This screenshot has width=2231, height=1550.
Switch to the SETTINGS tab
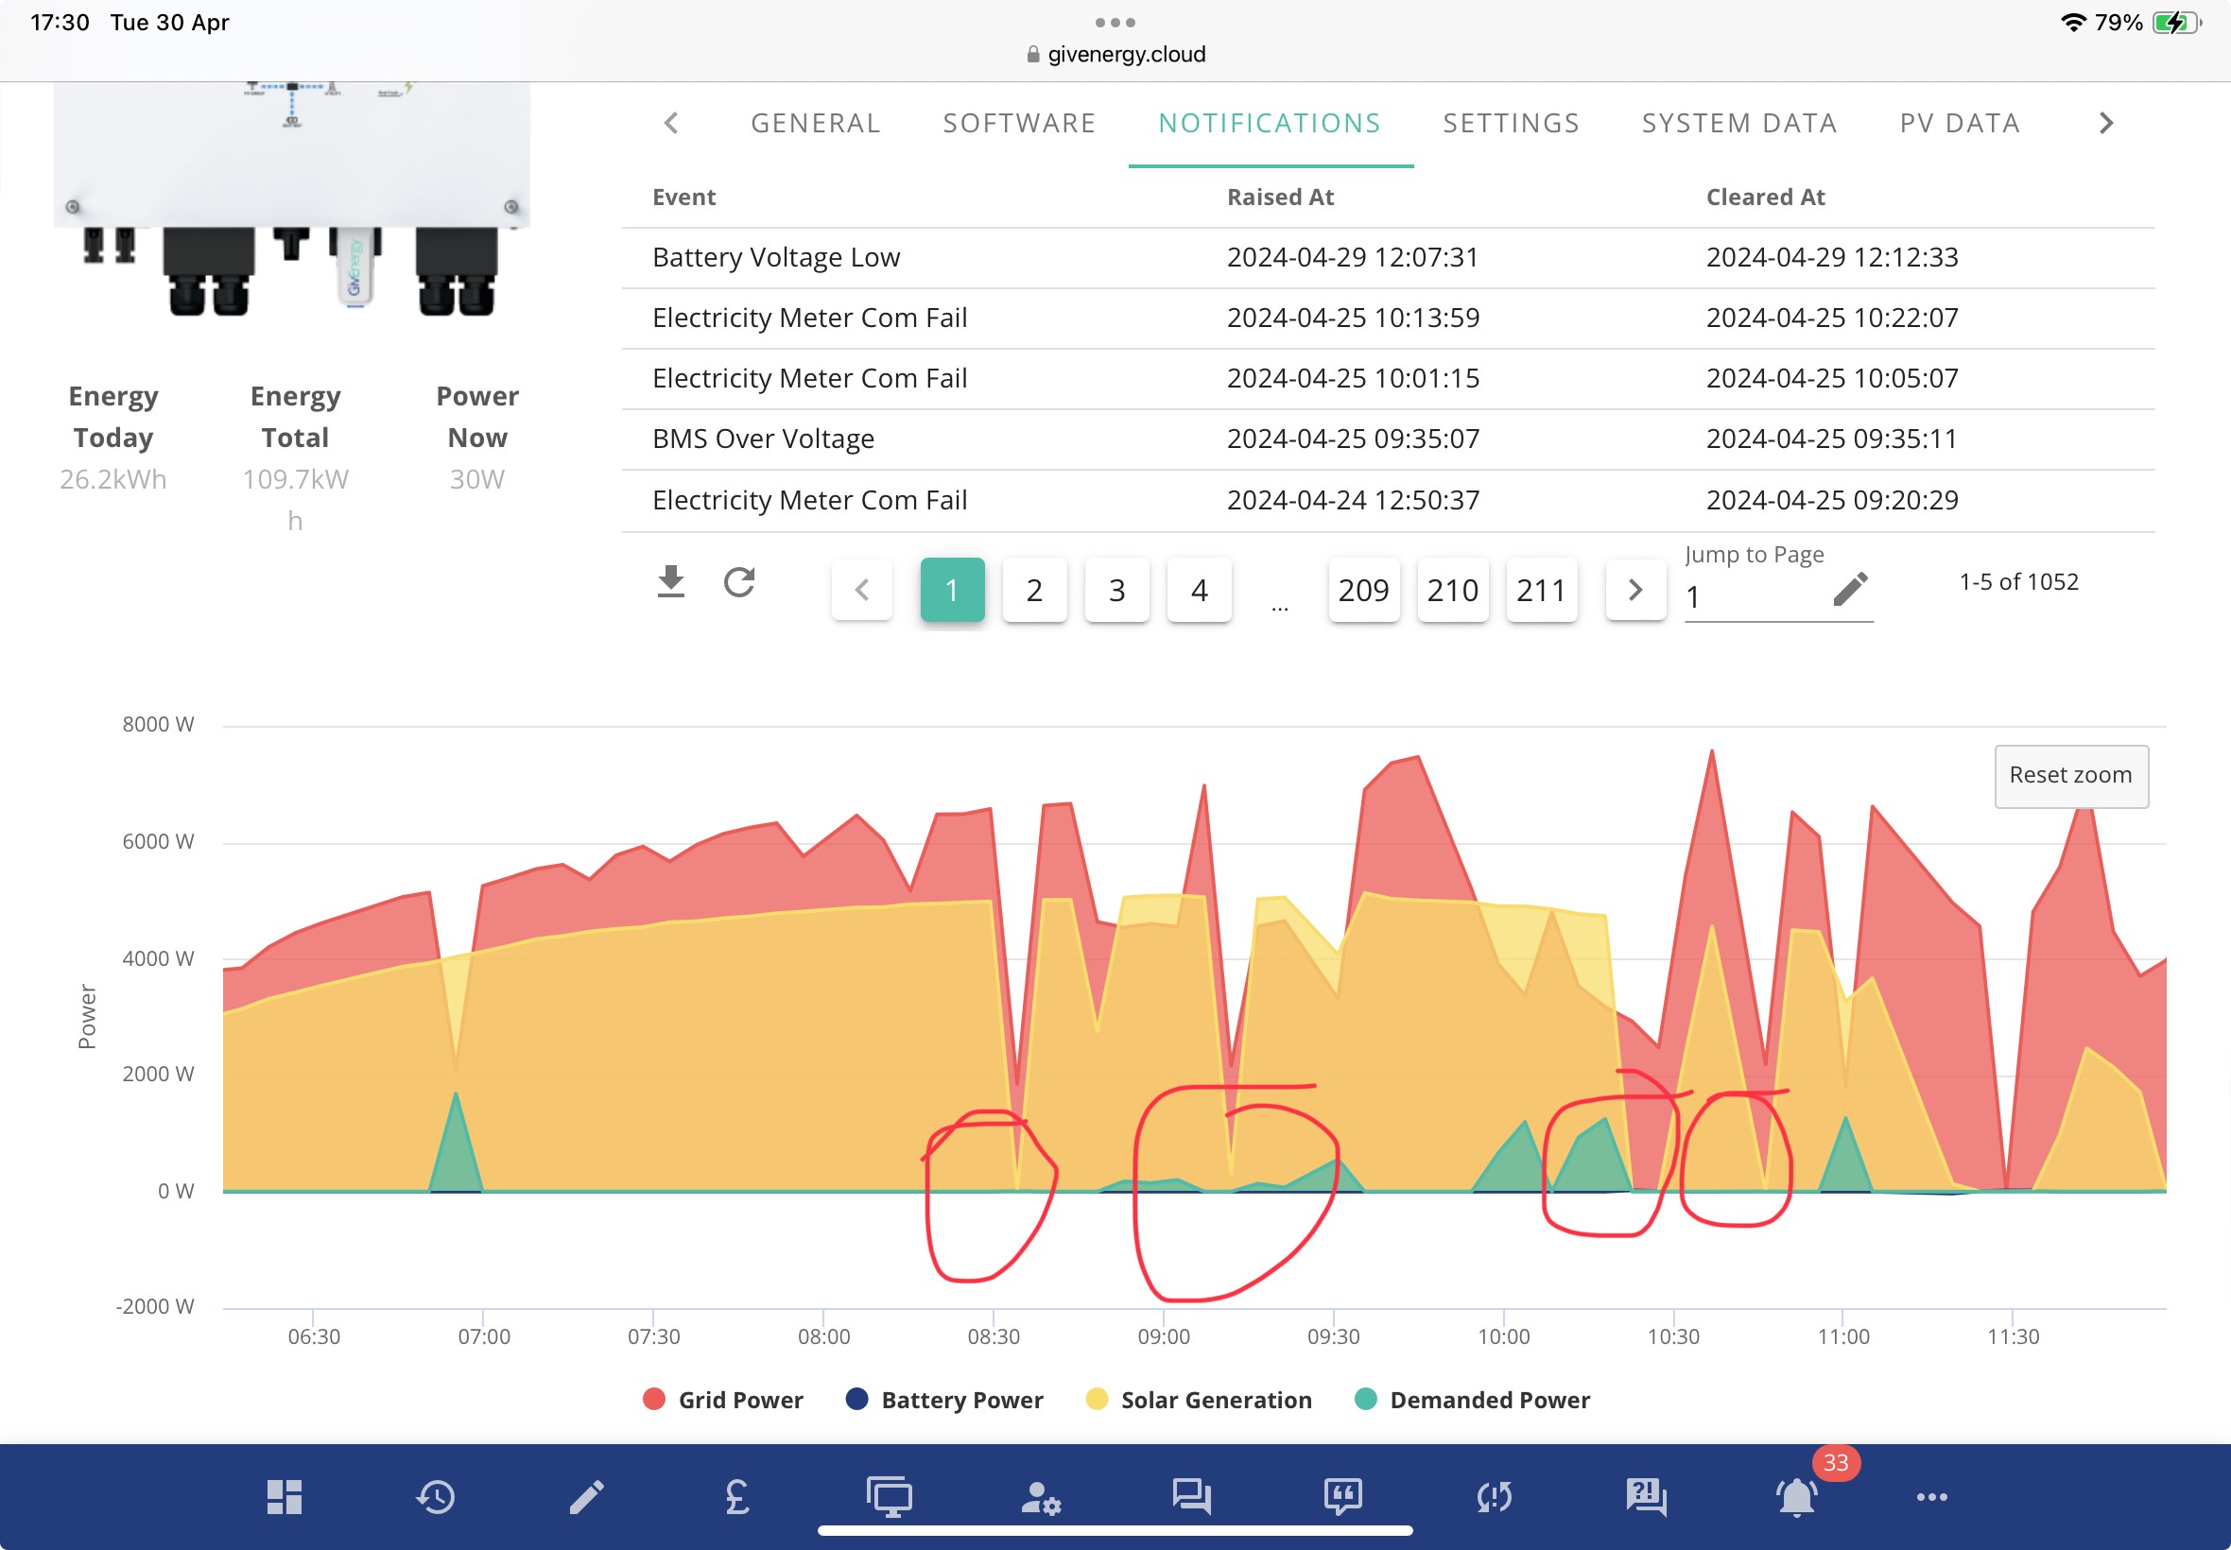[1511, 124]
